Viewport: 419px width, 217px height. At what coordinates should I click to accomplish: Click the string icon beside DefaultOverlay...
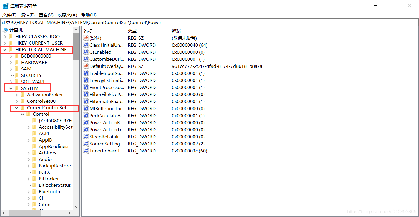[86, 66]
